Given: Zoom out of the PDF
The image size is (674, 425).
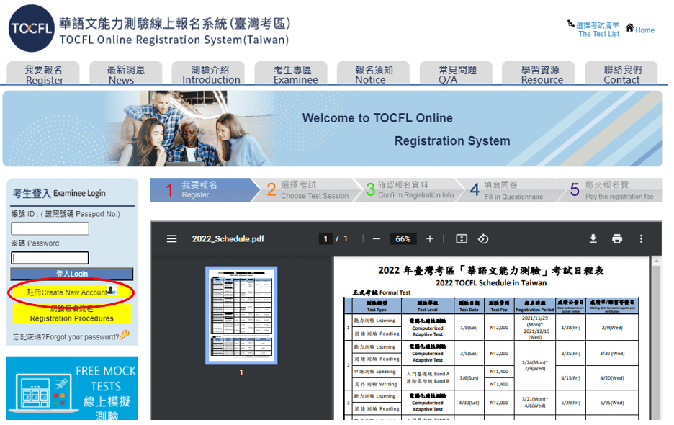Looking at the screenshot, I should click(377, 240).
